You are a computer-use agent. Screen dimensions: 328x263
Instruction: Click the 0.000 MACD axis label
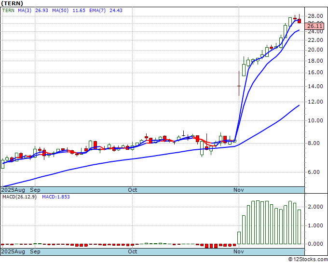pos(315,244)
